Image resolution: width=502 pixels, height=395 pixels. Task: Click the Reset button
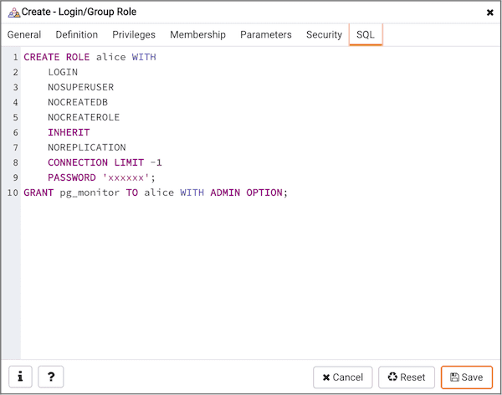(407, 377)
